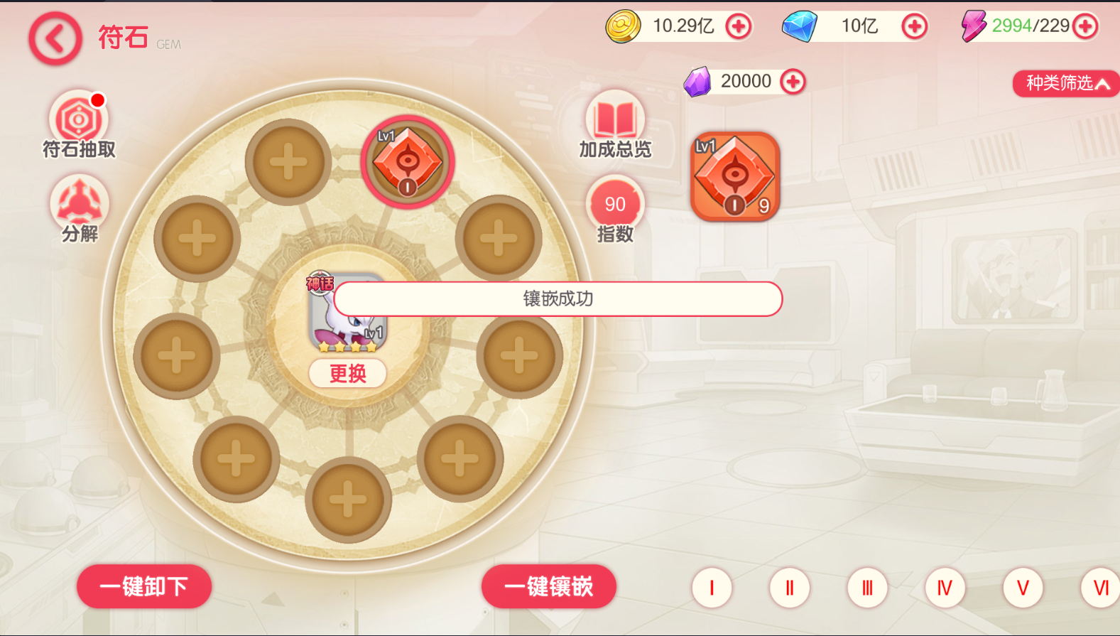Image resolution: width=1120 pixels, height=636 pixels.
Task: Open the 分解 decompose icon
Action: tap(79, 209)
